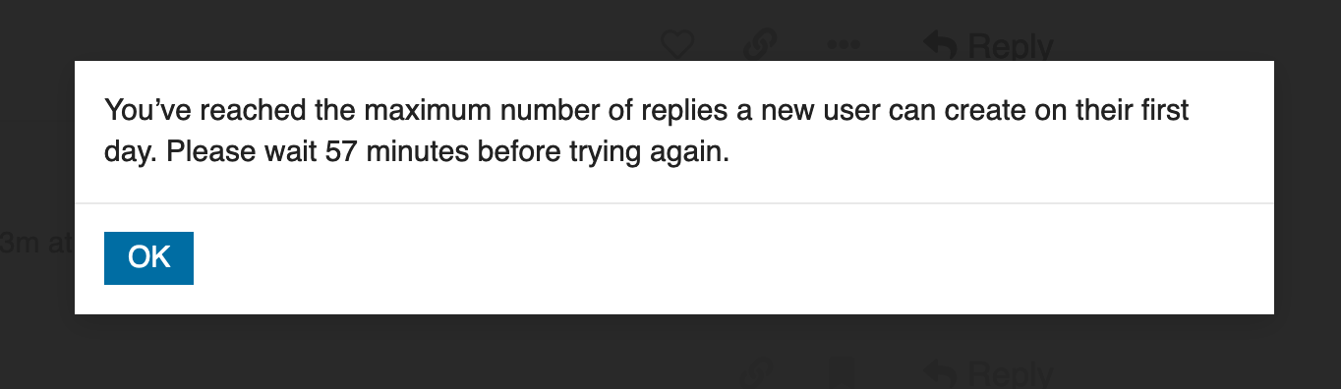Click the horizontal divider above the OK button
Image resolution: width=1341 pixels, height=389 pixels.
[674, 203]
